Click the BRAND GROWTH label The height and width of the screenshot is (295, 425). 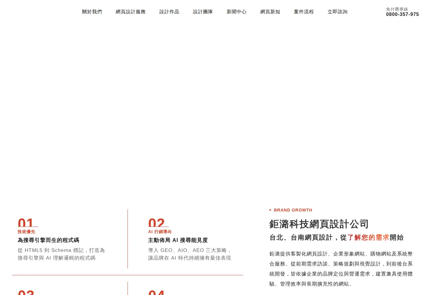293,210
